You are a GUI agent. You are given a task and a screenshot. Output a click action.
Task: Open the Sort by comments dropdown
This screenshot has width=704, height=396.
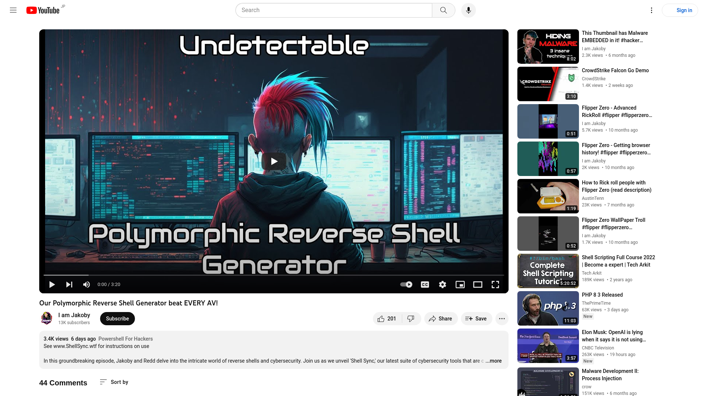pos(114,382)
